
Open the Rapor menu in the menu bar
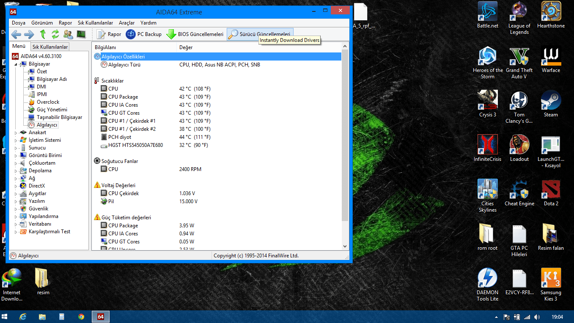pos(66,23)
